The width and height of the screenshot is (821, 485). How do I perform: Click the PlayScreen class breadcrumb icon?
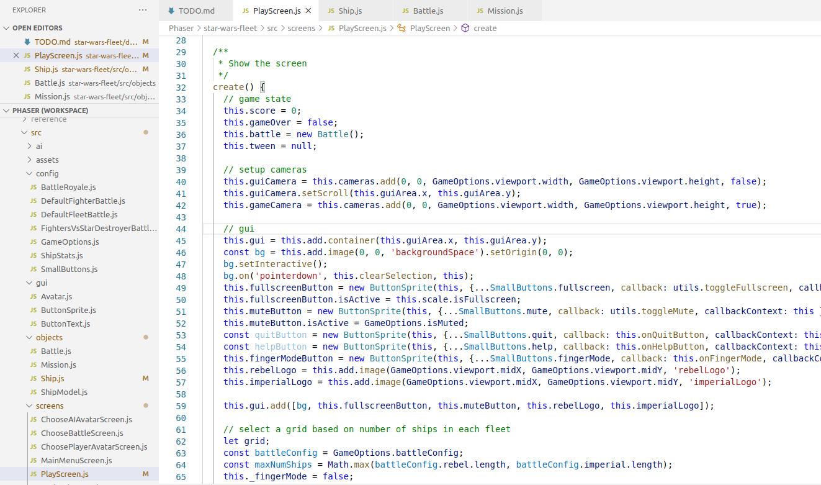click(402, 28)
